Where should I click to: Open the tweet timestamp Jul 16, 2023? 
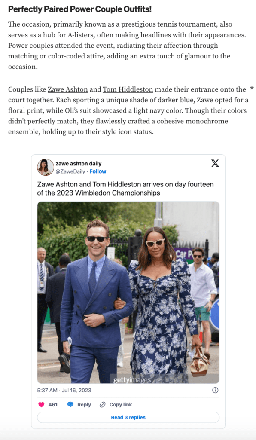pyautogui.click(x=64, y=390)
